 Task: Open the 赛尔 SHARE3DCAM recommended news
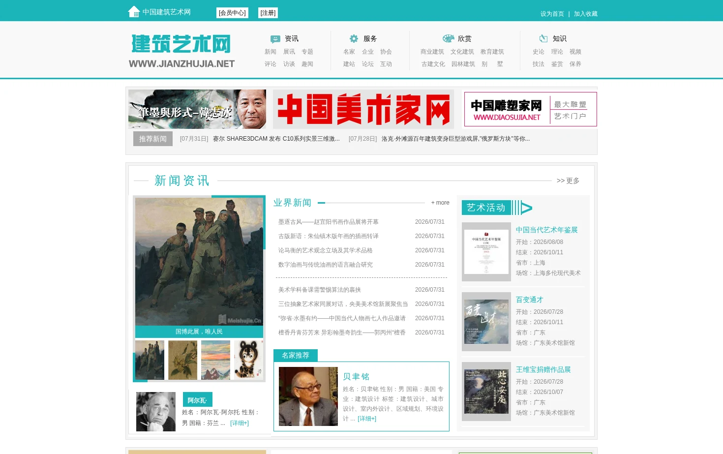(x=276, y=139)
